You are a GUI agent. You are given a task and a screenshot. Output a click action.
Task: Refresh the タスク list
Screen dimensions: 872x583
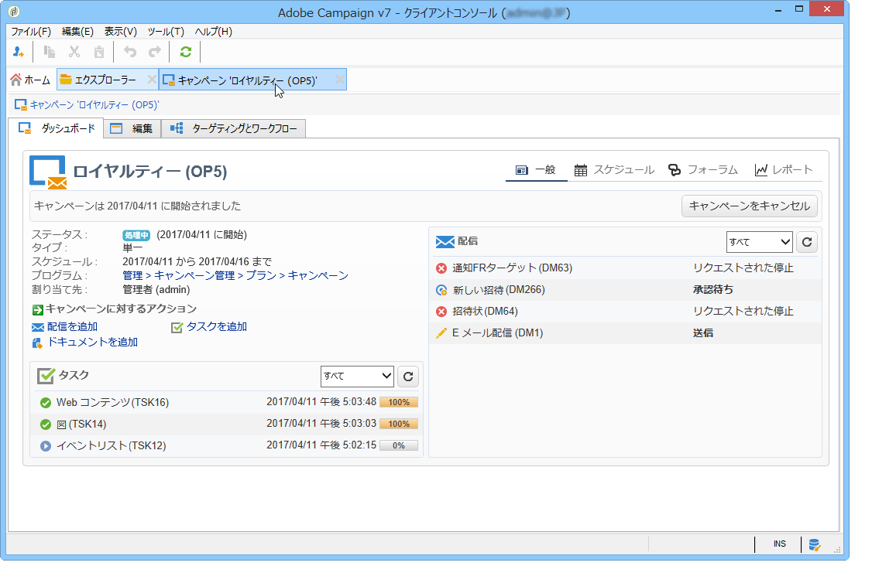[408, 377]
